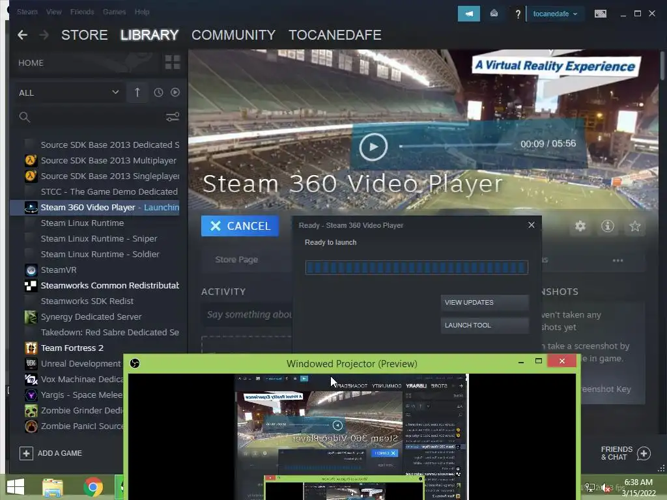Switch to the STORE tab
The image size is (667, 500).
tap(84, 35)
